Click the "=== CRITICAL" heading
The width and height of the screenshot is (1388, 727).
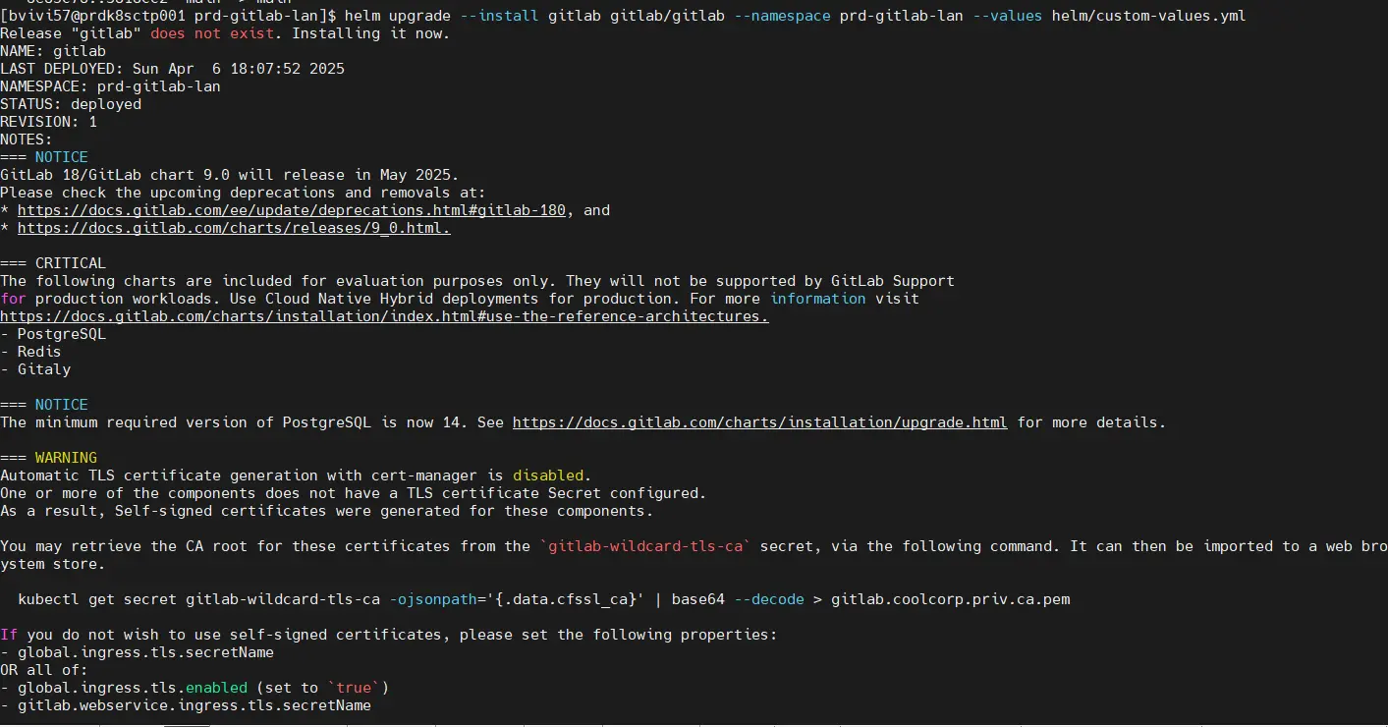[x=53, y=263]
